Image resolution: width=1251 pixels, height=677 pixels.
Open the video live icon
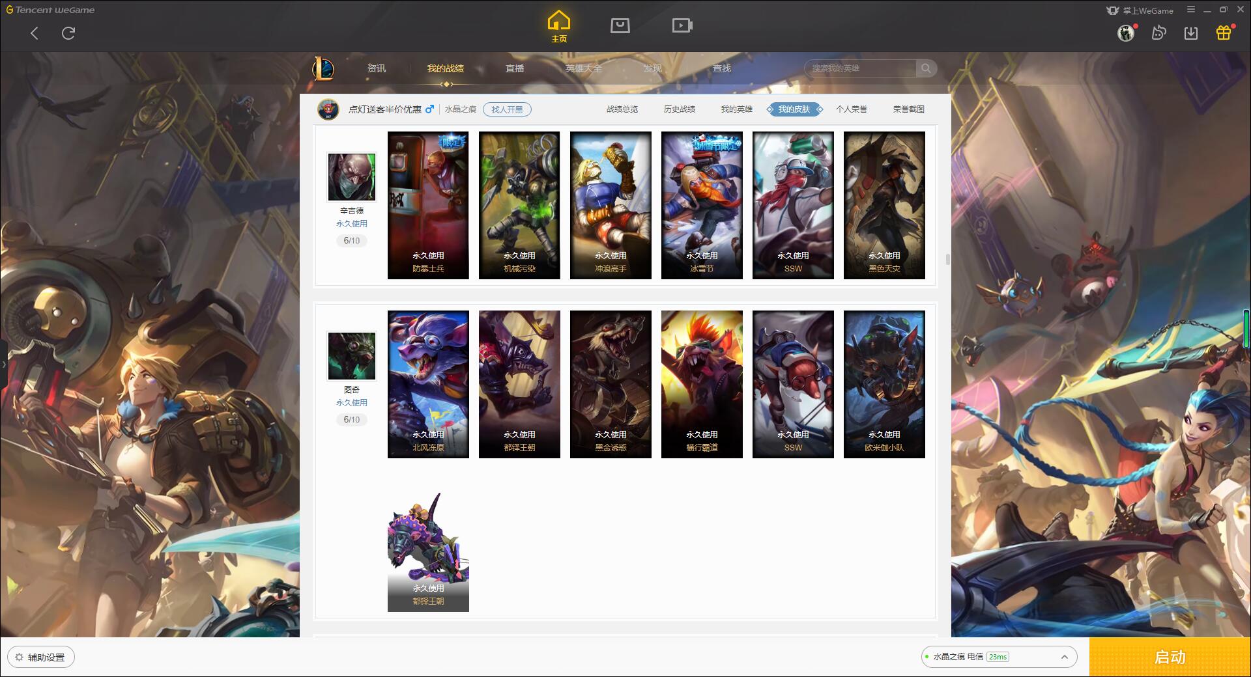682,25
